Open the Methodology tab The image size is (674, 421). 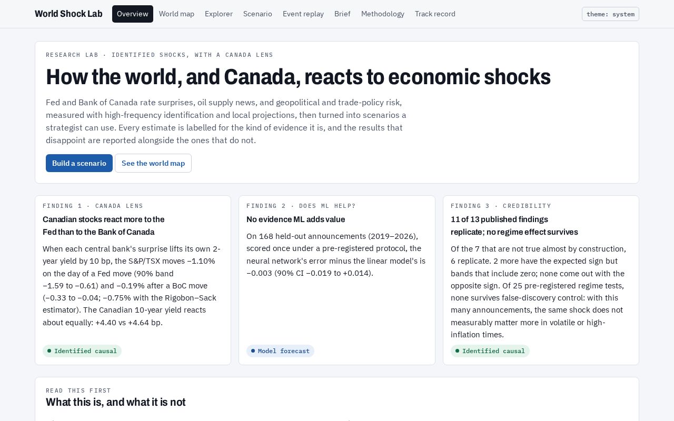(383, 14)
